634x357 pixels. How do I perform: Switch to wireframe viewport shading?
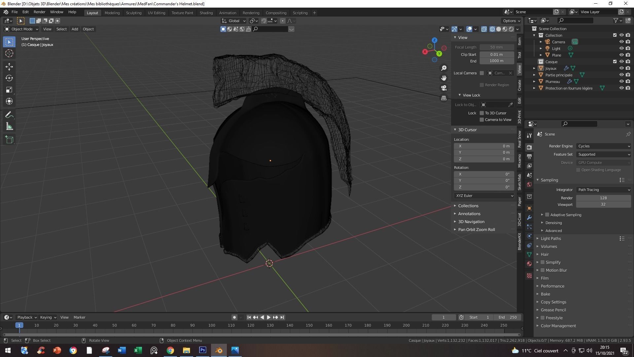pyautogui.click(x=492, y=29)
